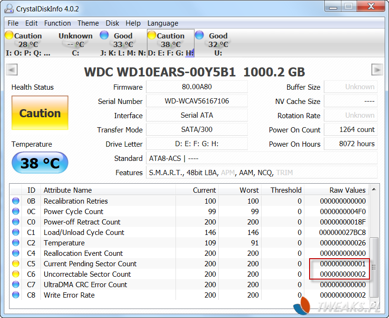Image resolution: width=389 pixels, height=318 pixels.
Task: Open the File menu
Action: 13,23
